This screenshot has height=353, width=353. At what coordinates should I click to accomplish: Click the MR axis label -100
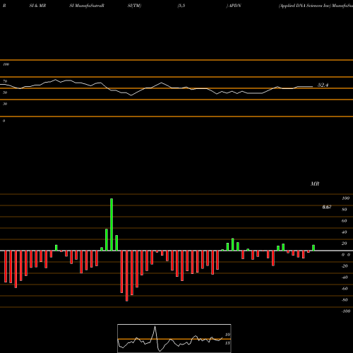pyautogui.click(x=346, y=311)
